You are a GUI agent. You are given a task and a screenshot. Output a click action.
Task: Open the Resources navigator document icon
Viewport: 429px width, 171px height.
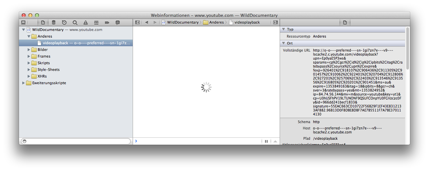pos(43,23)
